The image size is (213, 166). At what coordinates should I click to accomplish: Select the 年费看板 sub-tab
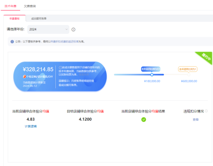15,19
